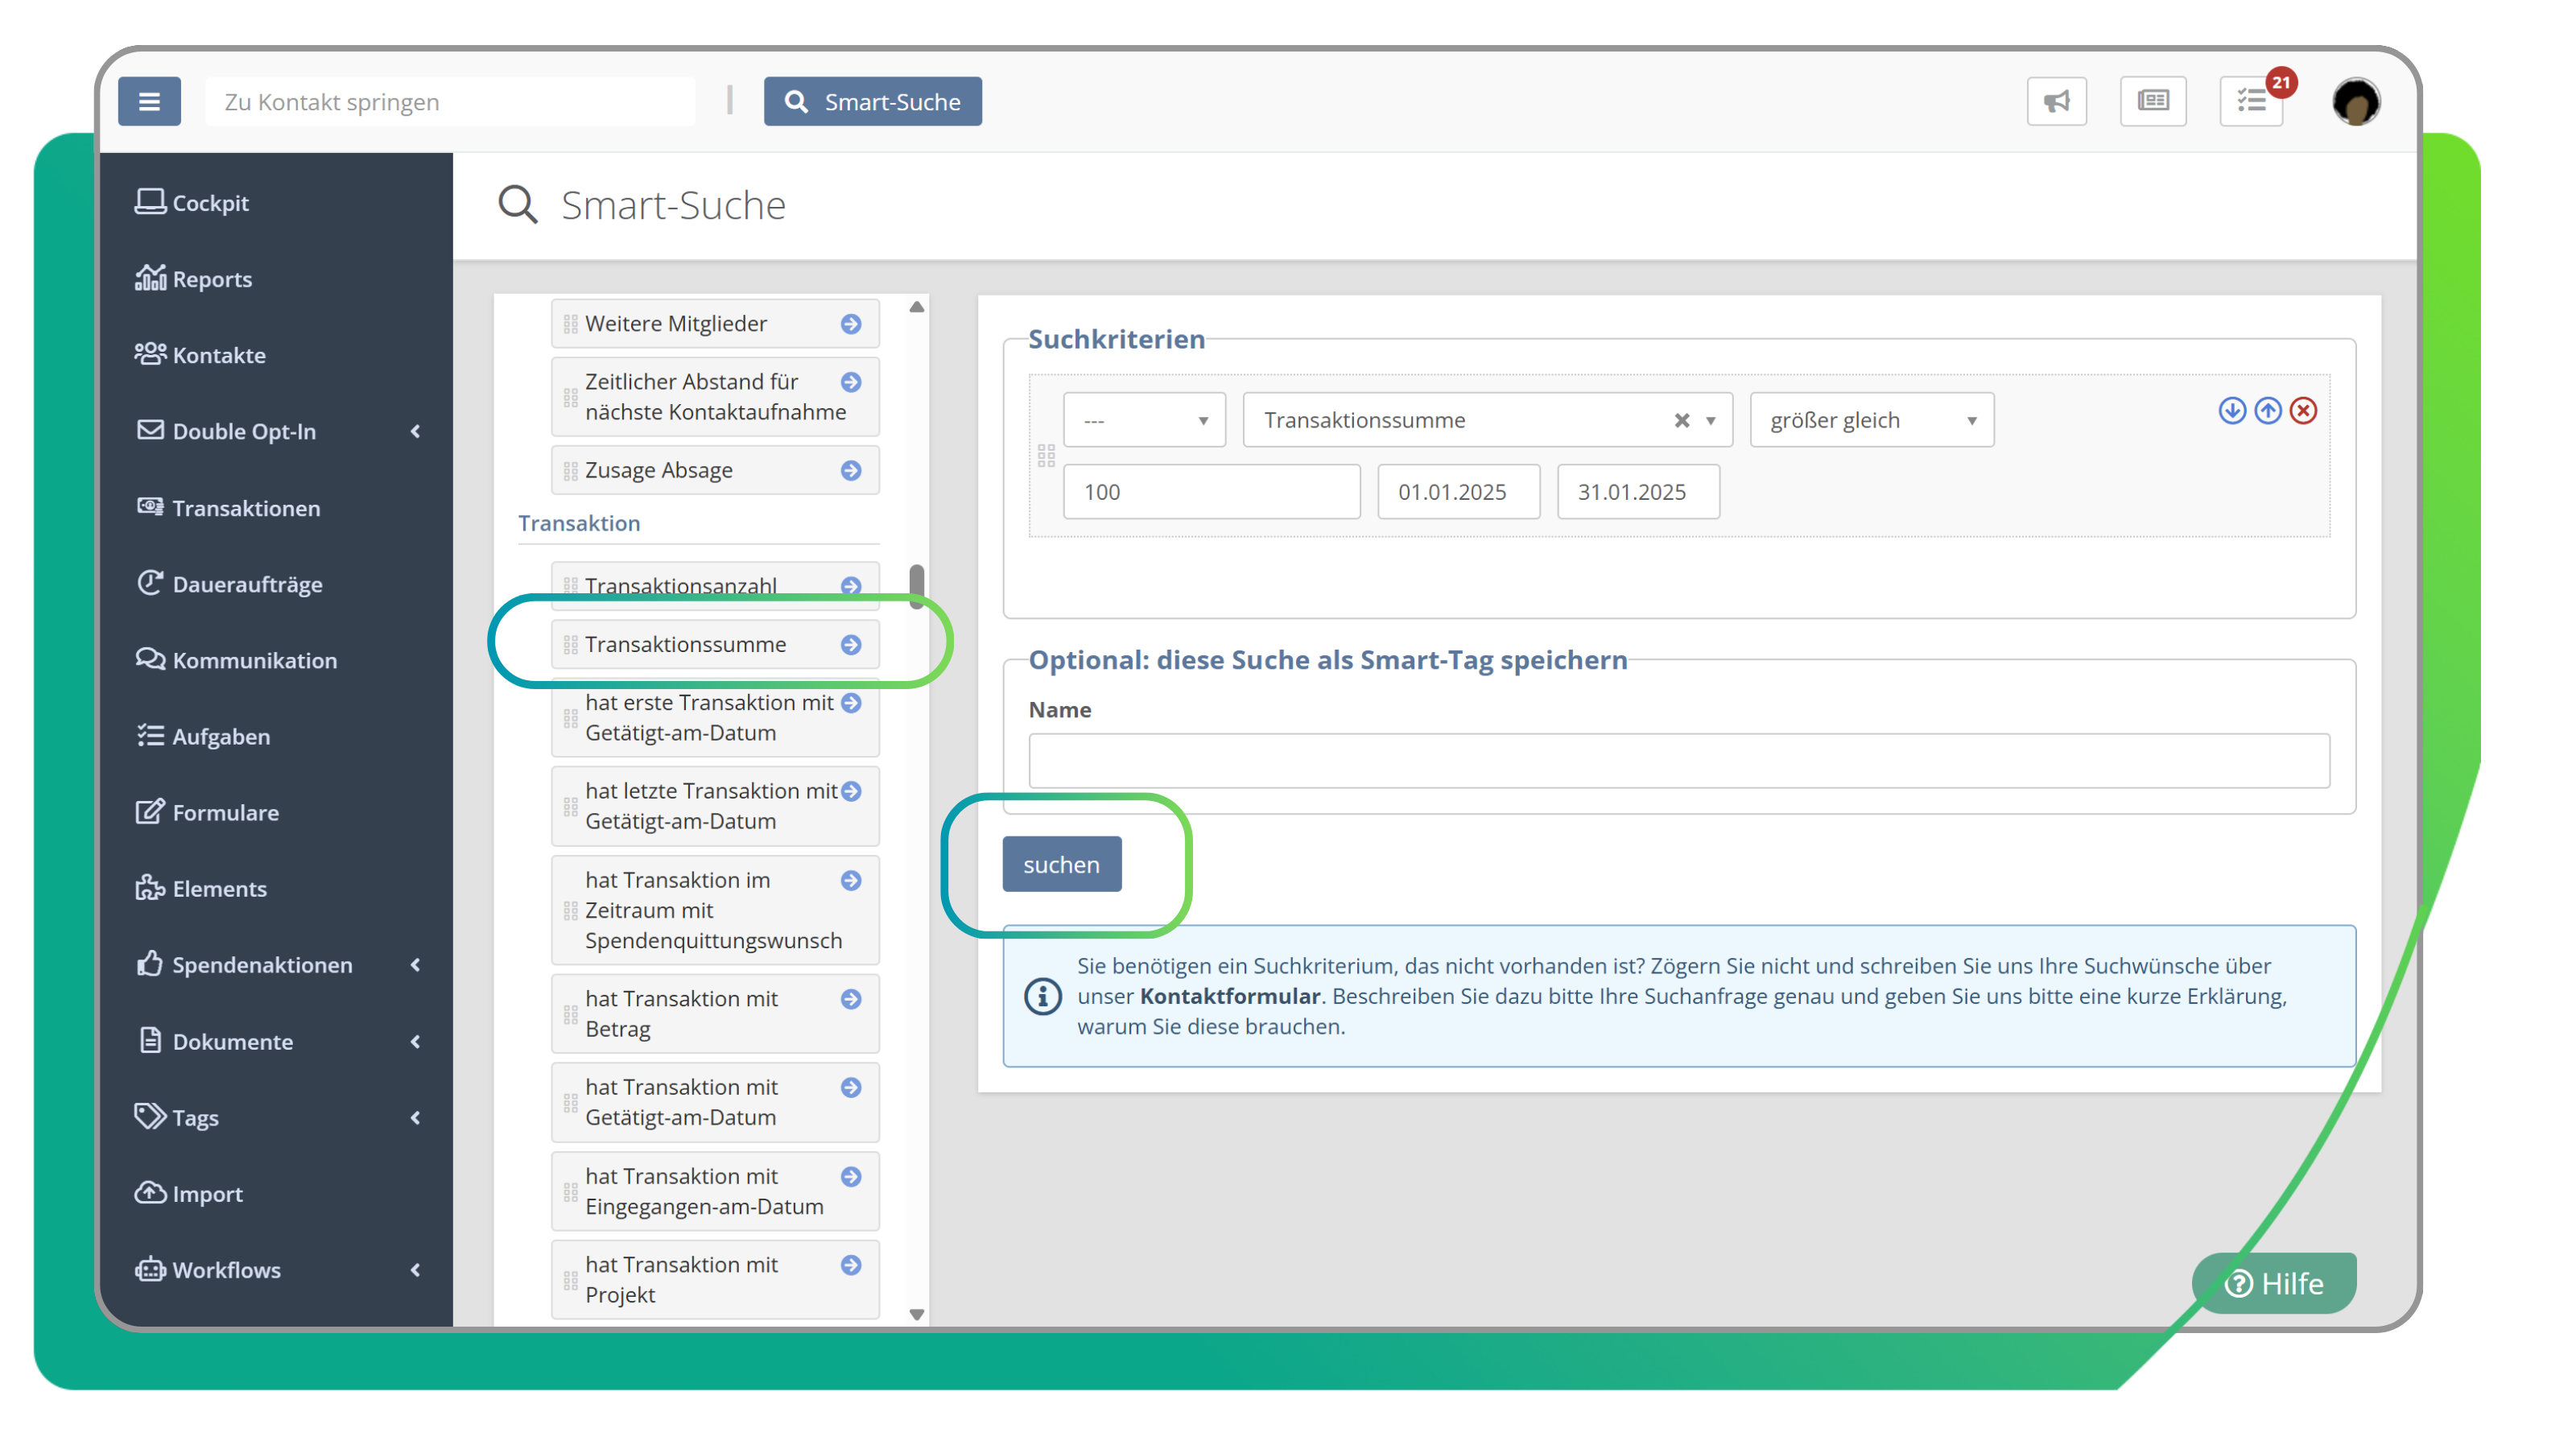2576x1449 pixels.
Task: Follow the Kontaktformular link
Action: pos(1230,996)
